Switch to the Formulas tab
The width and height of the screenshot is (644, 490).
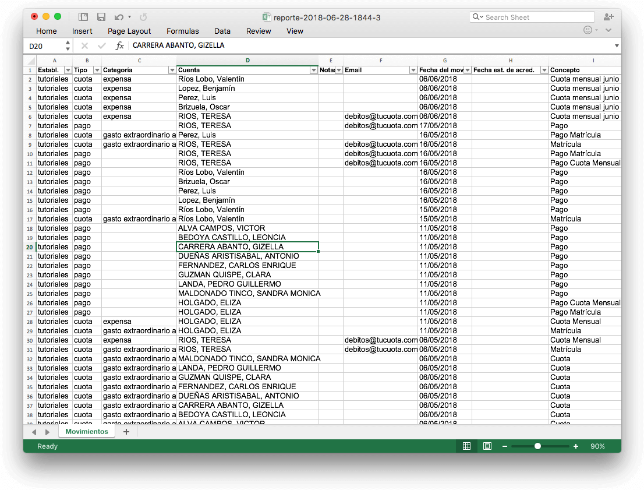(183, 31)
